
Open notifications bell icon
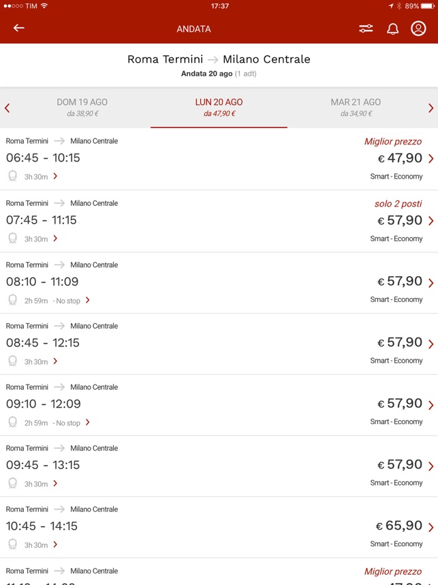click(x=392, y=29)
